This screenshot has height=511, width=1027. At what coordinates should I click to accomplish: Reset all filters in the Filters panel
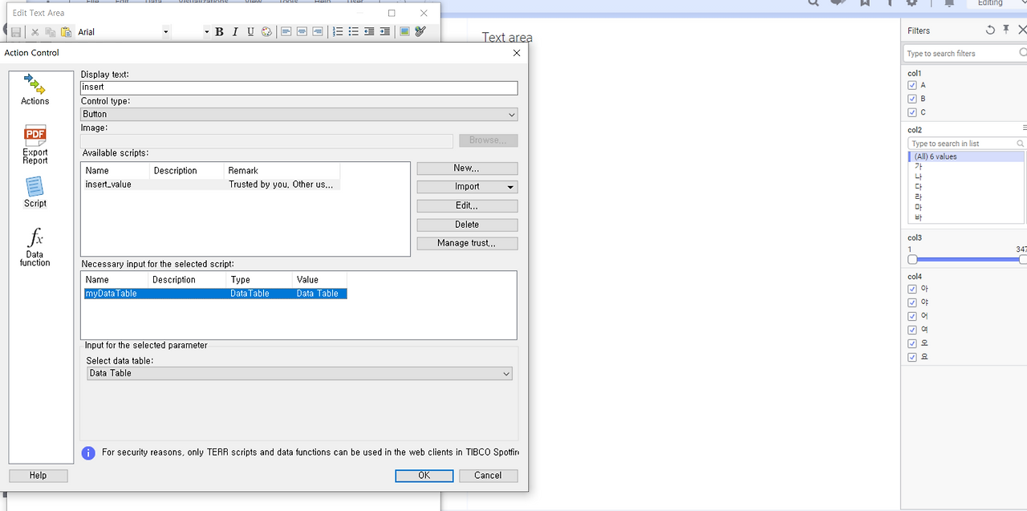point(990,30)
